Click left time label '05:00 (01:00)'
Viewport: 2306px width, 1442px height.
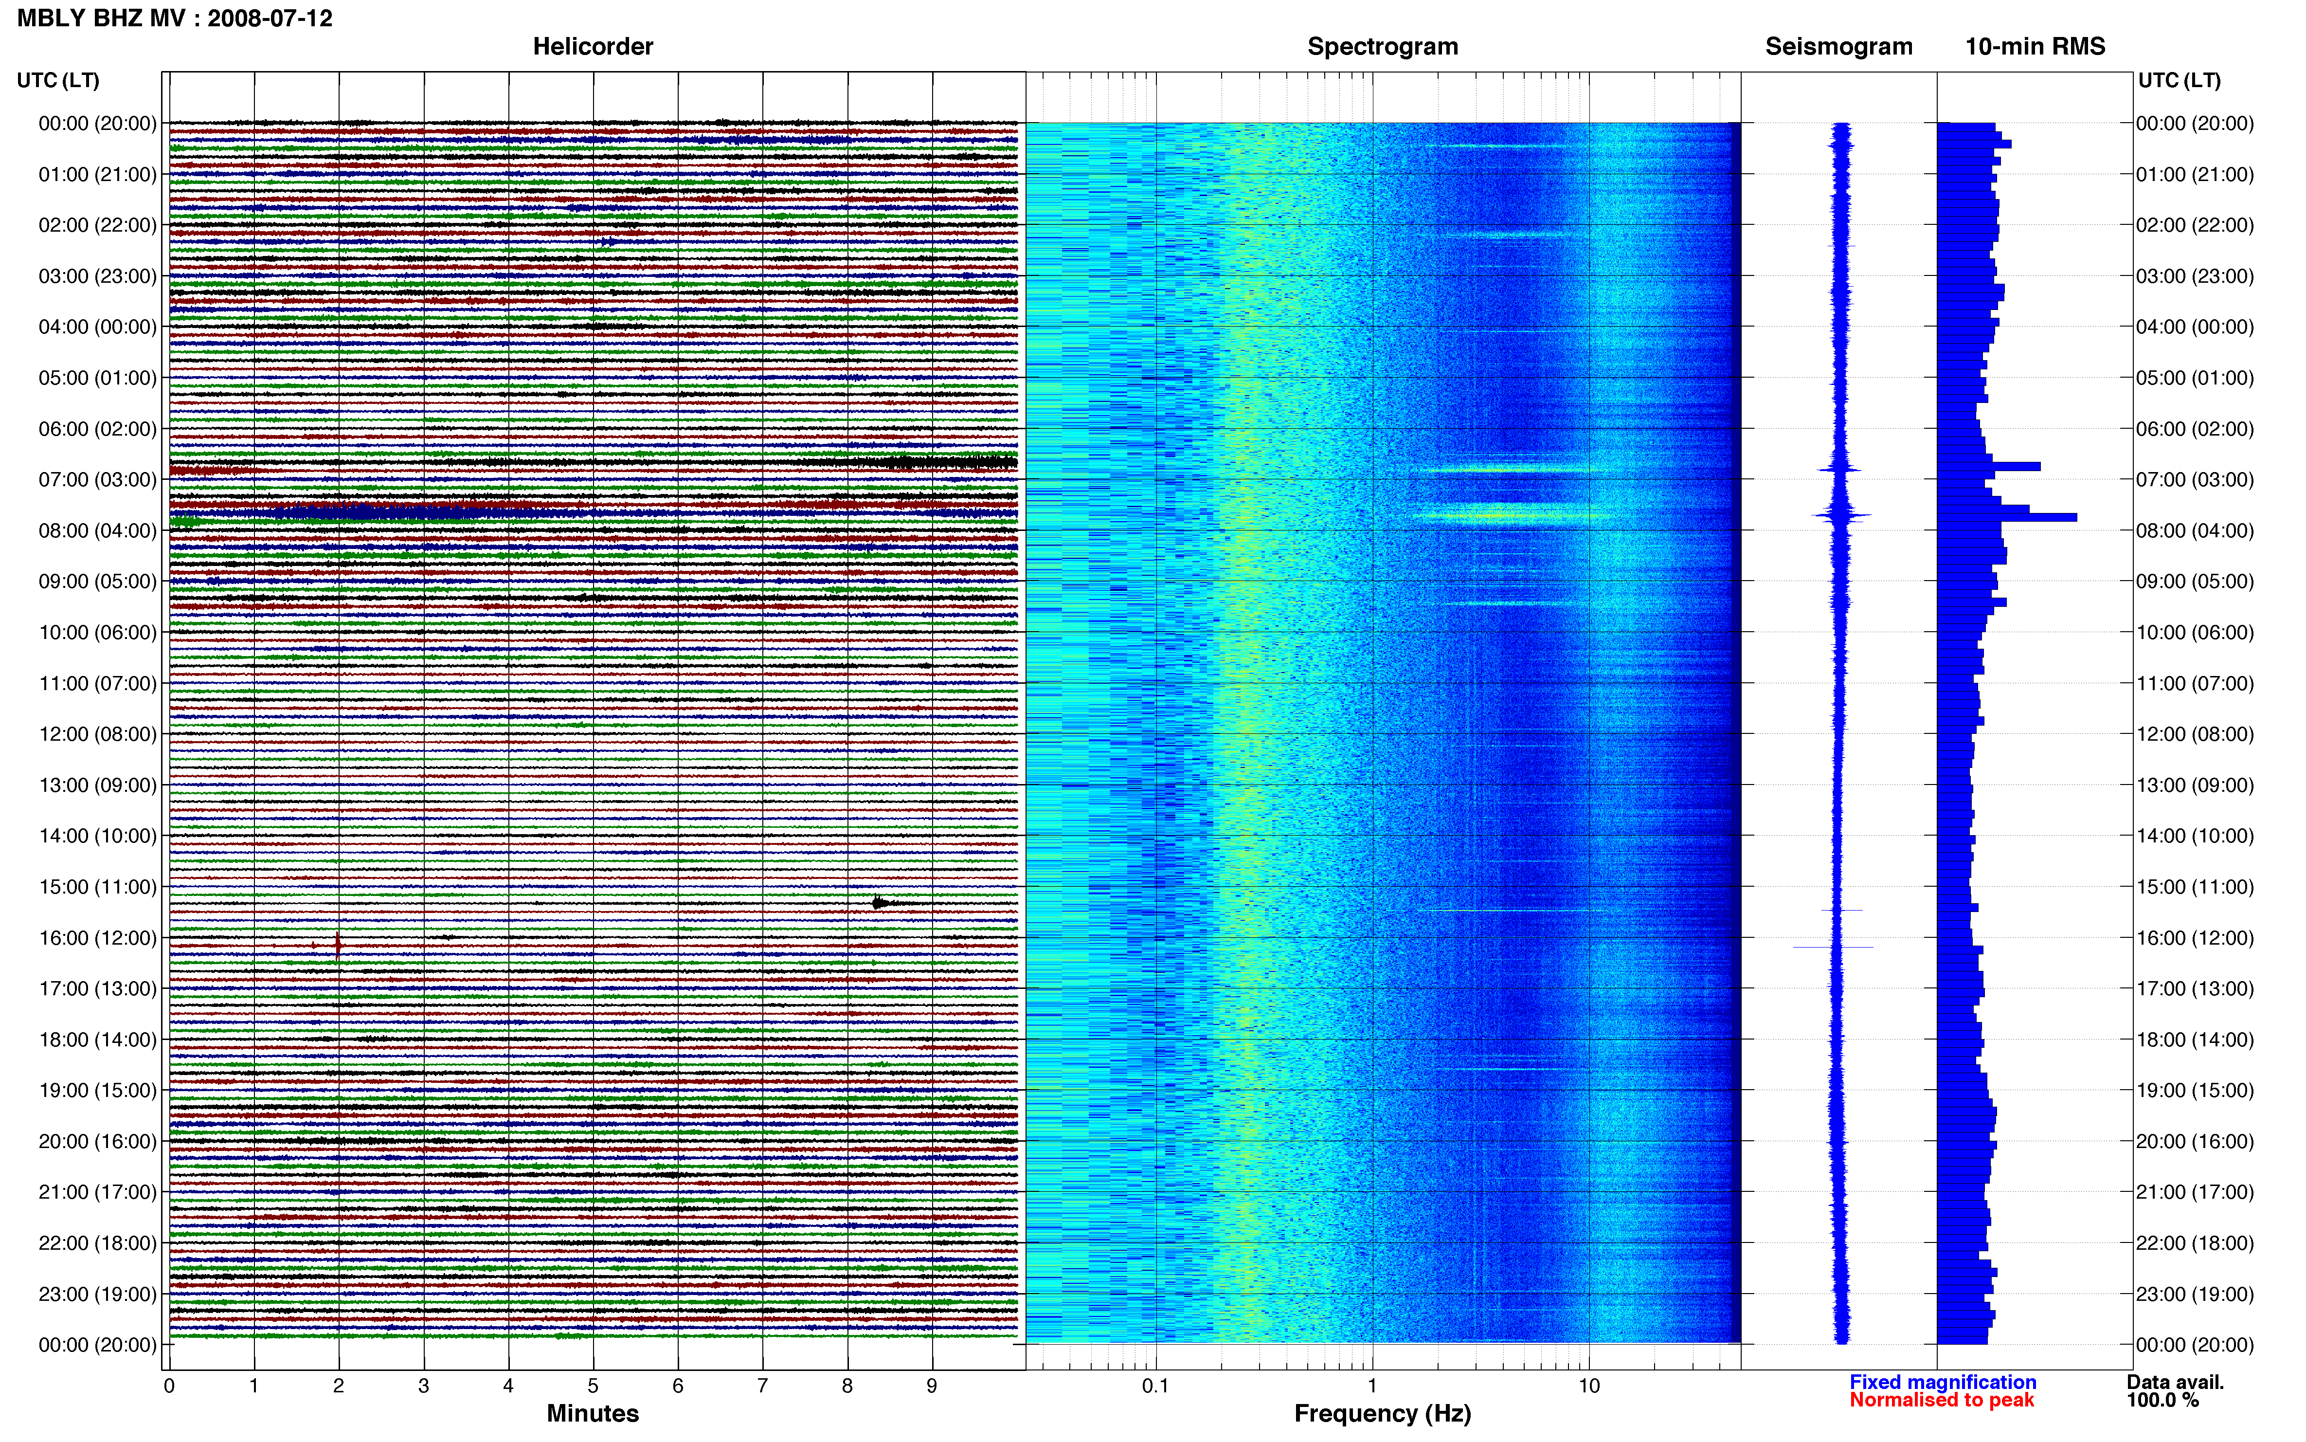click(x=97, y=378)
